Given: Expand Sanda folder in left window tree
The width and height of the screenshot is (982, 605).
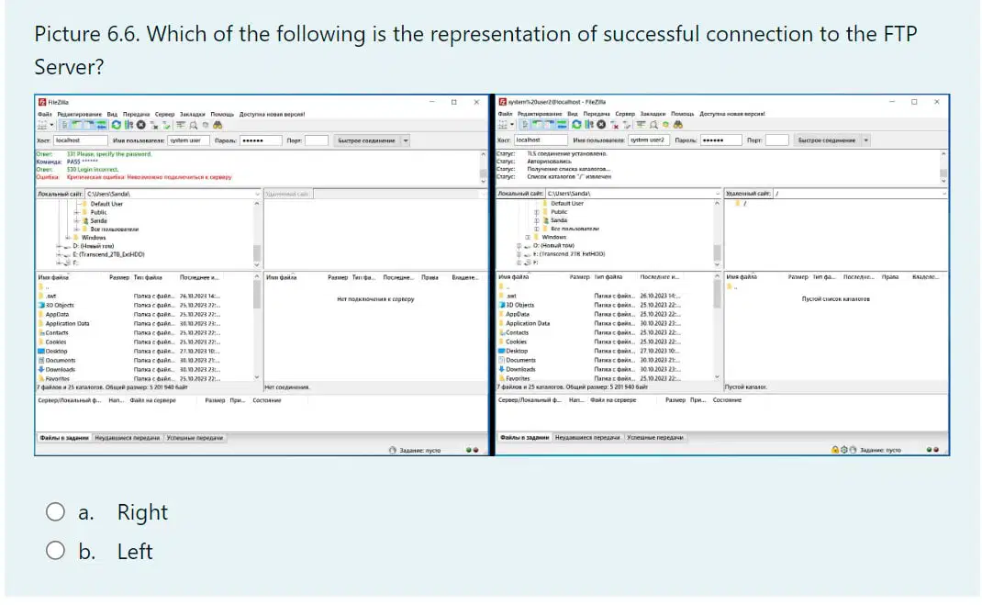Looking at the screenshot, I should coord(76,221).
